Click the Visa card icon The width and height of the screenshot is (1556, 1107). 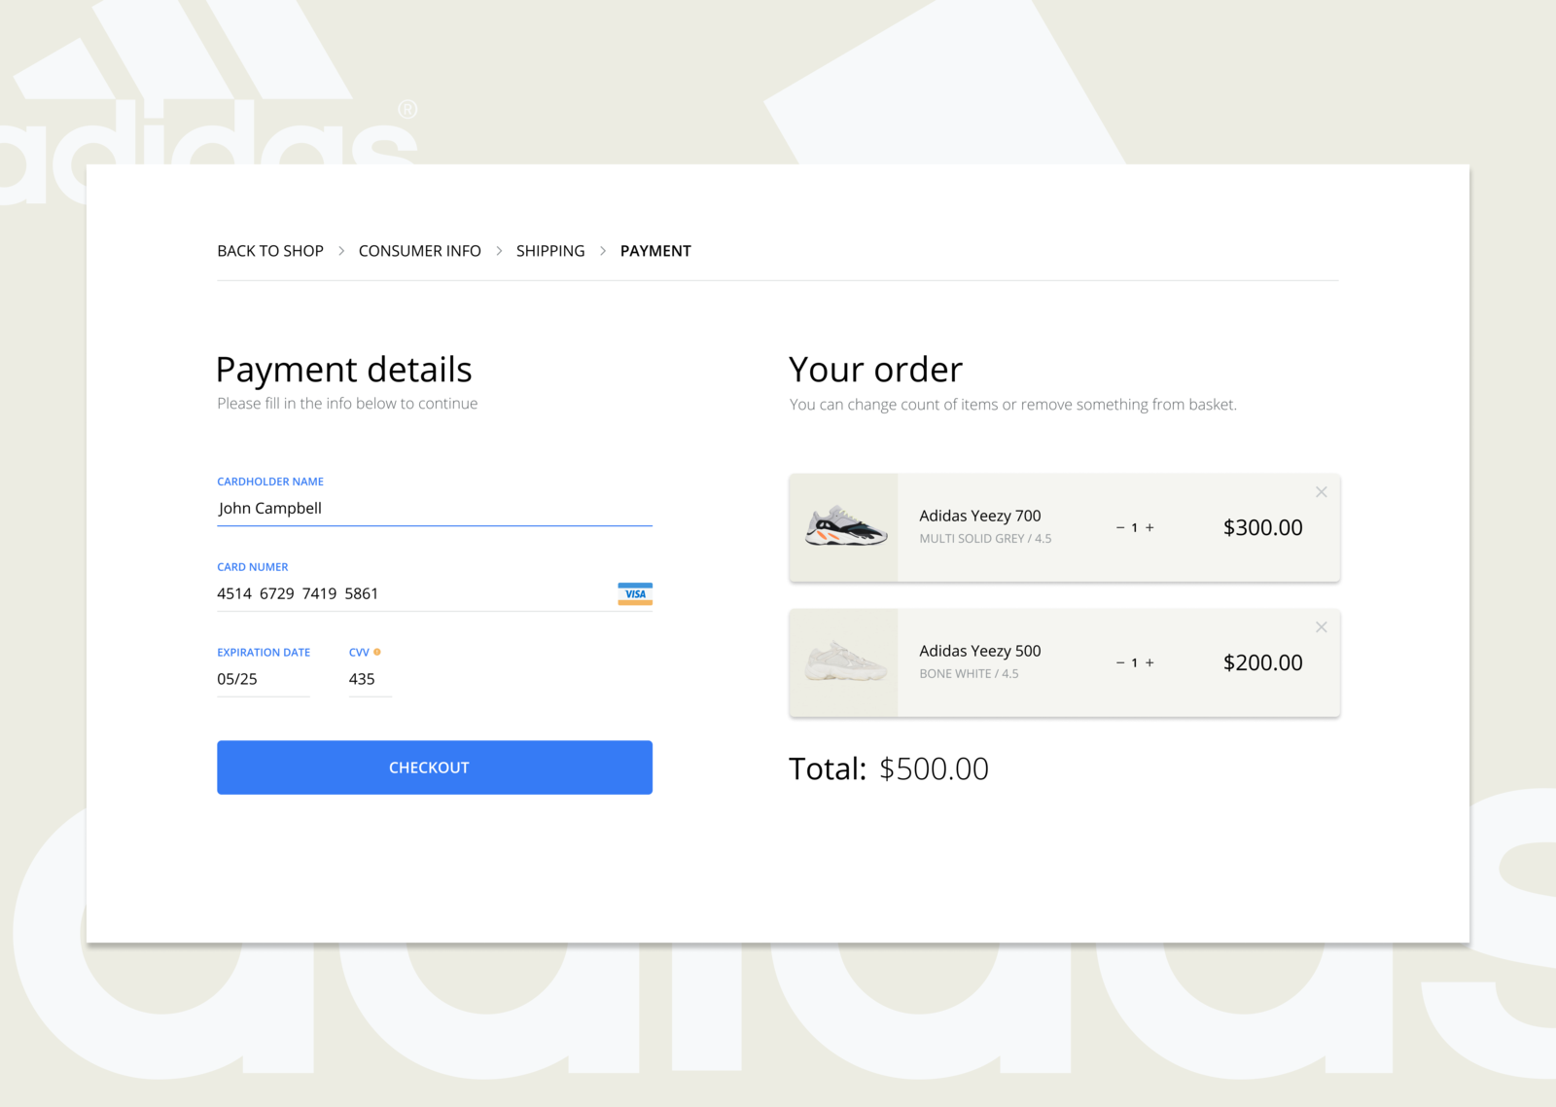click(635, 593)
